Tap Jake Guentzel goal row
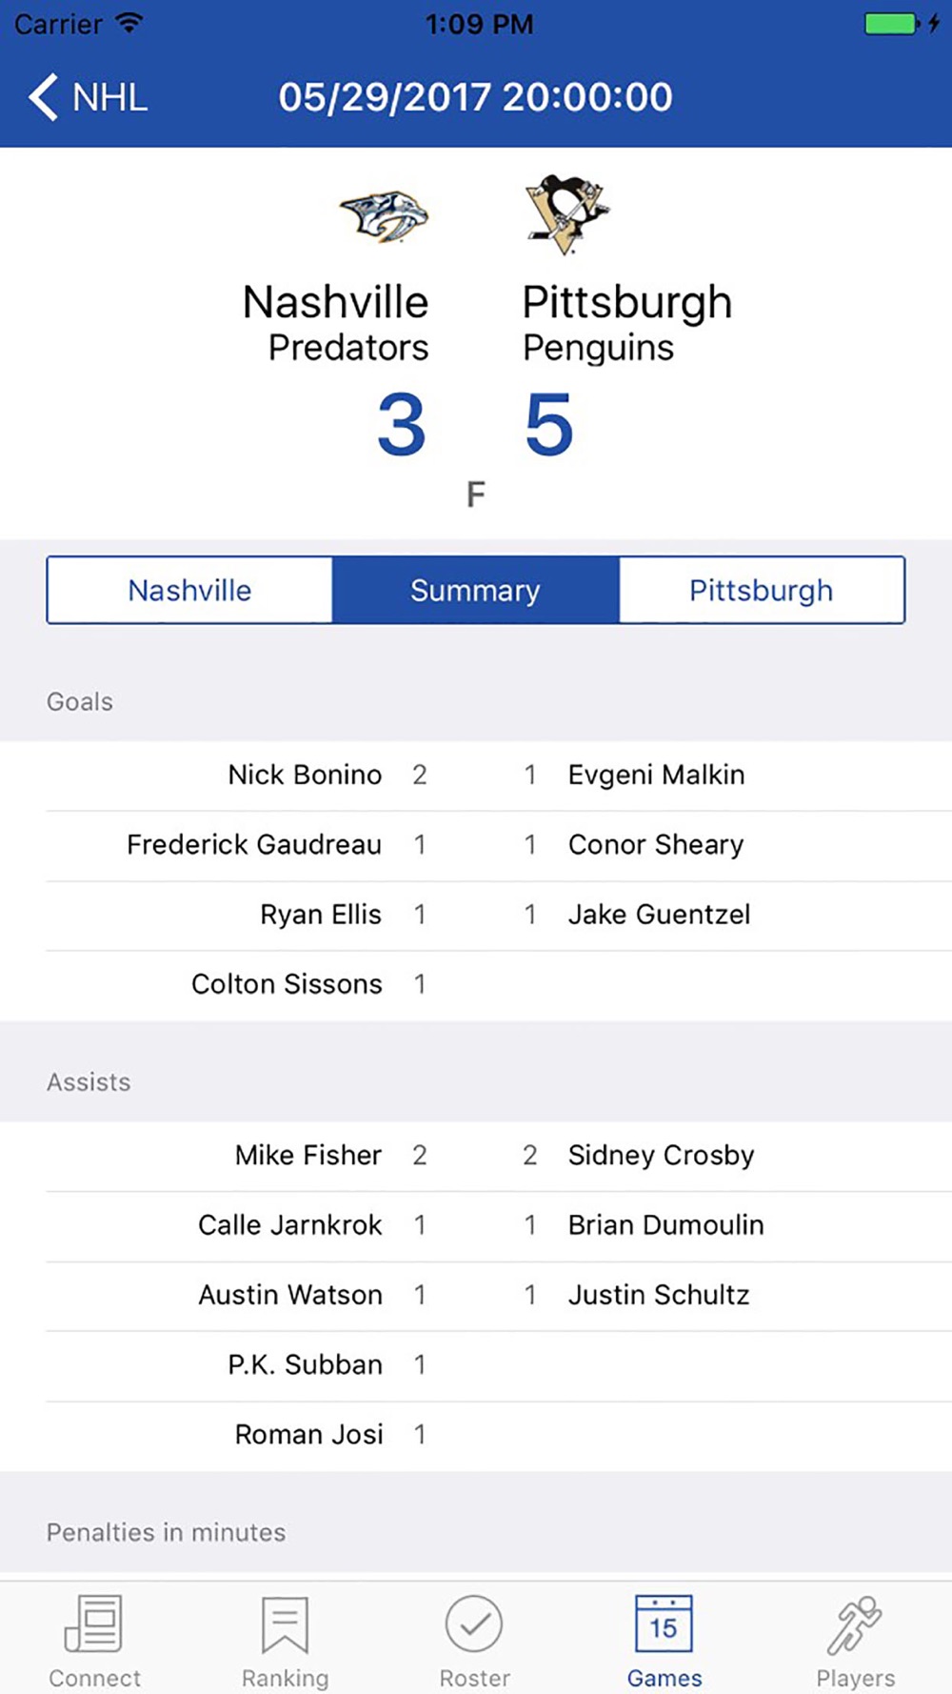The height and width of the screenshot is (1694, 952). pos(659,915)
